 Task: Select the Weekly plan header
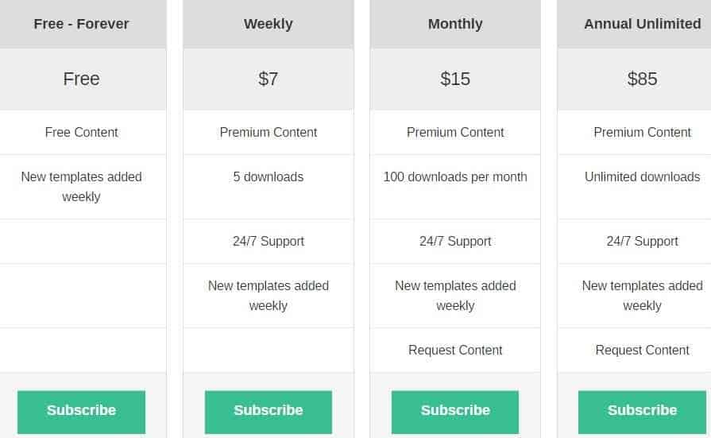point(269,24)
